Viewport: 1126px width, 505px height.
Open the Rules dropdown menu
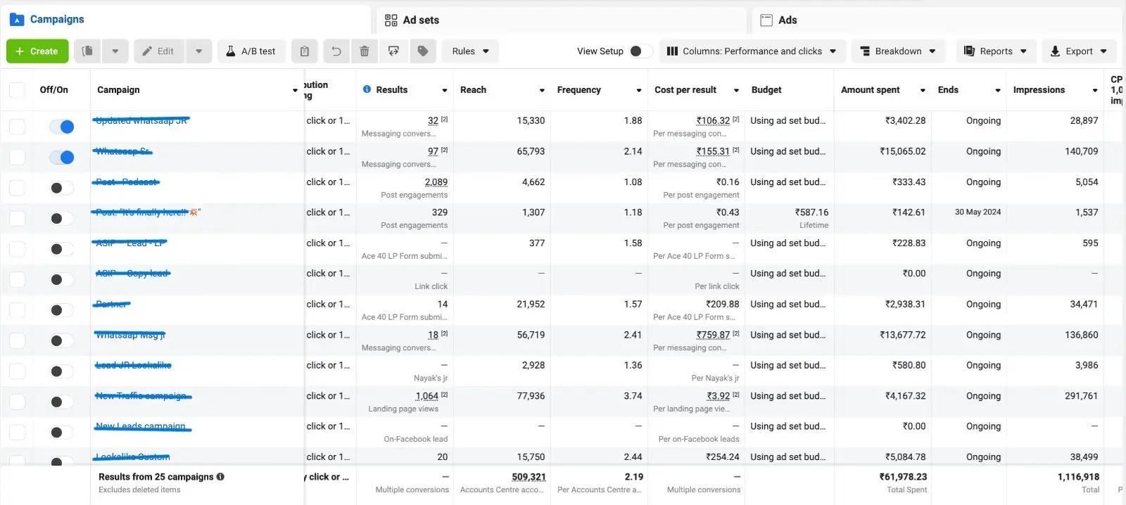pyautogui.click(x=470, y=51)
